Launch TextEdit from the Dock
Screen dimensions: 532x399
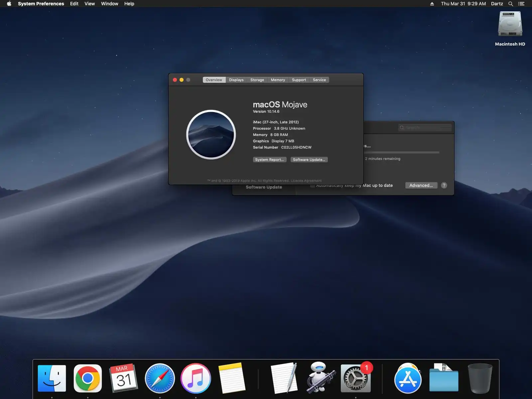[284, 378]
